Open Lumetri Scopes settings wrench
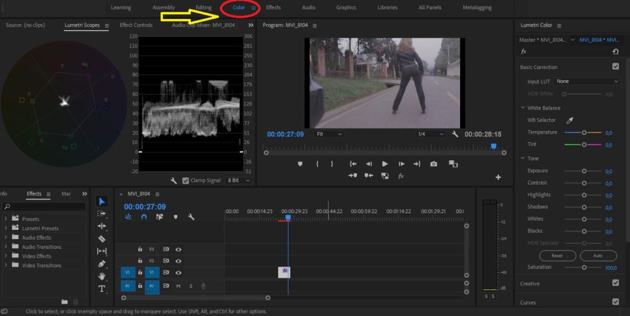The image size is (630, 316). [x=173, y=180]
